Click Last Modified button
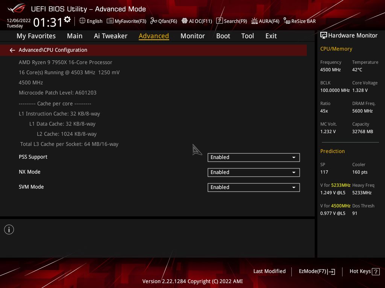 click(x=269, y=271)
